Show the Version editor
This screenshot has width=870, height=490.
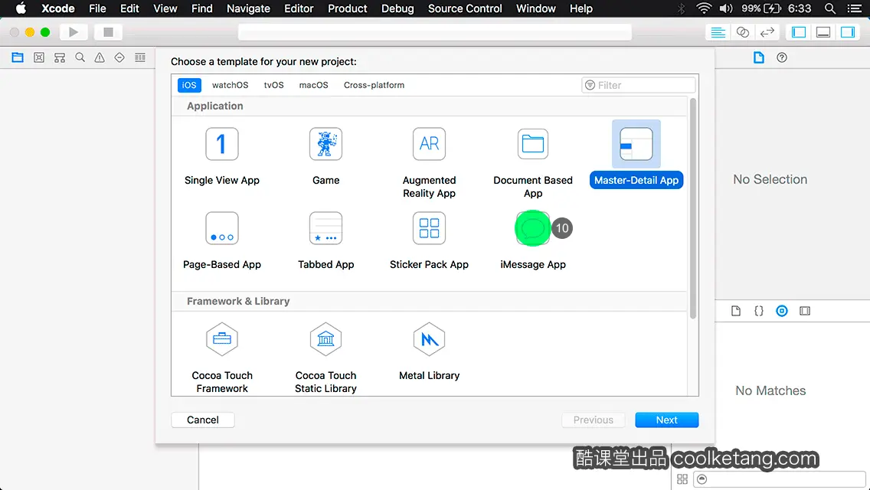[767, 32]
